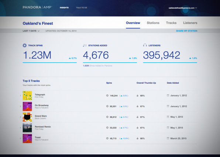Click the Spins column header
The image size is (220, 157).
coord(109,83)
